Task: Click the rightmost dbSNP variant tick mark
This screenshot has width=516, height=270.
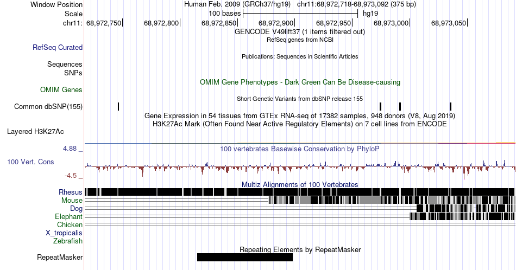Action: (450, 106)
